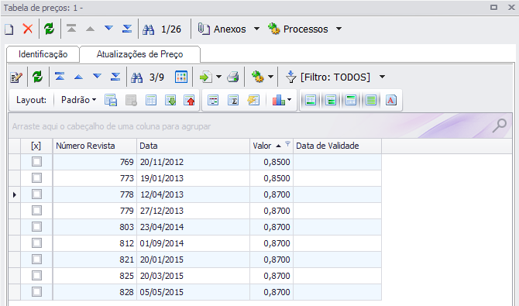Check the box for revista 779
Viewport: 519px width, 306px height.
36,210
